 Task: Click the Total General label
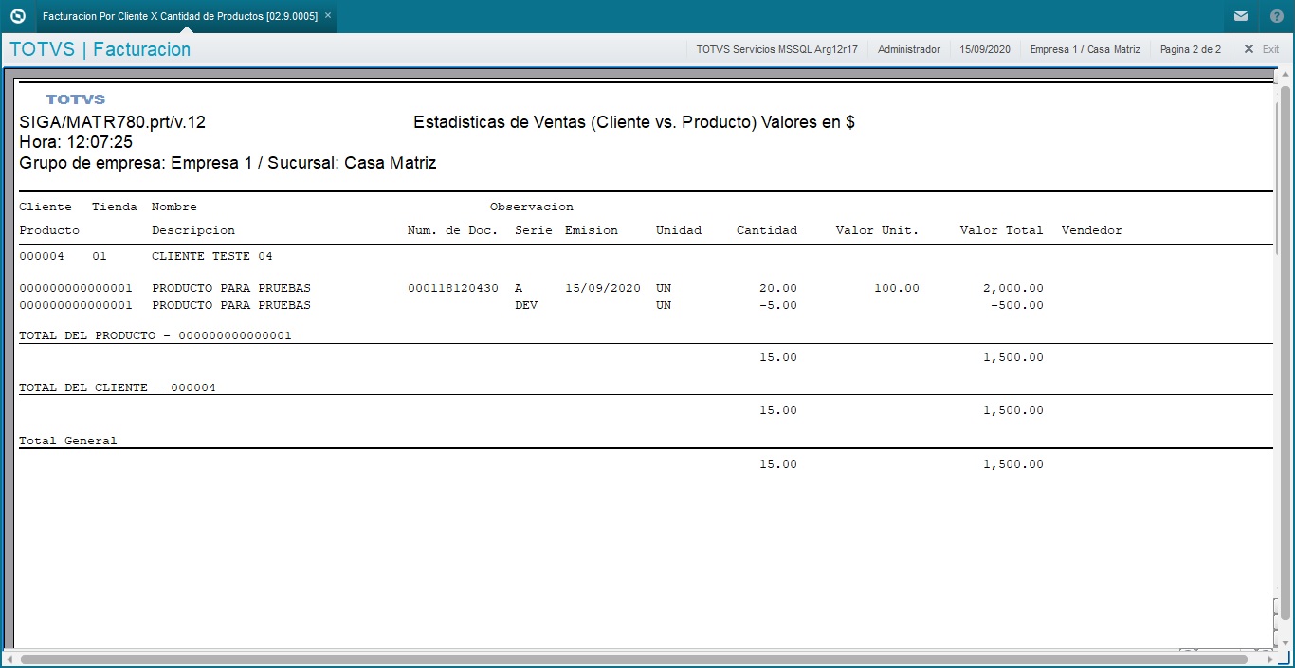click(68, 441)
